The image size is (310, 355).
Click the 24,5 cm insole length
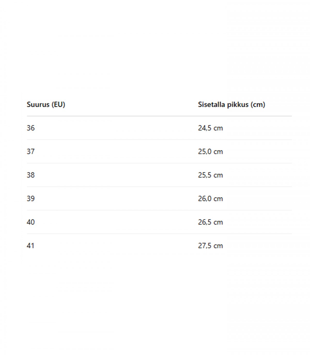210,128
